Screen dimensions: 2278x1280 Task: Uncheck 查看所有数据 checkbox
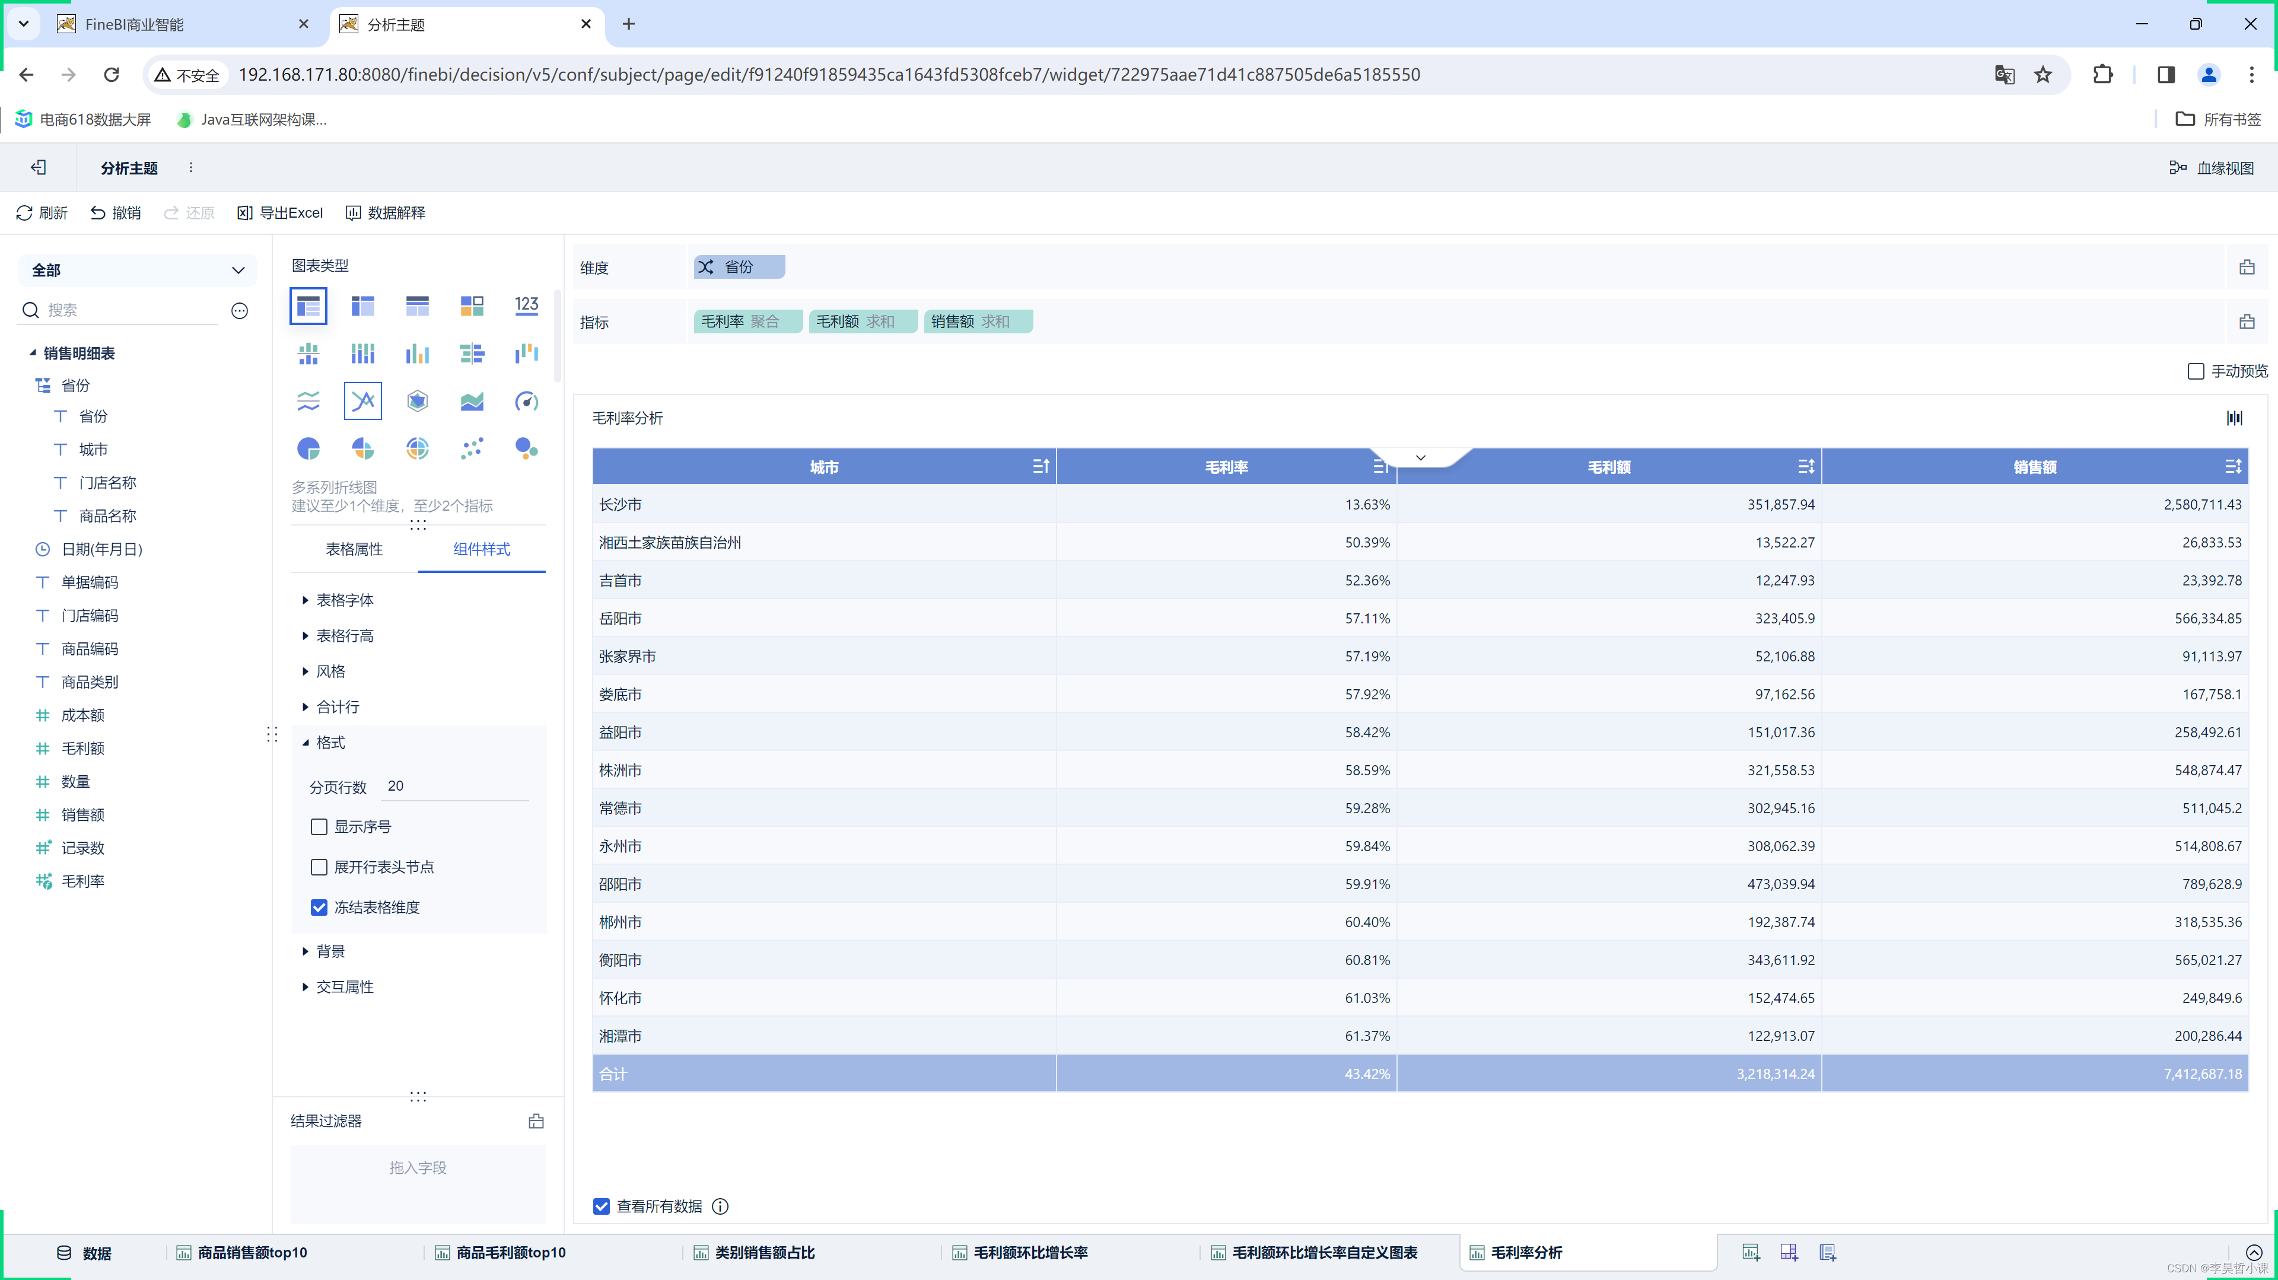point(602,1206)
